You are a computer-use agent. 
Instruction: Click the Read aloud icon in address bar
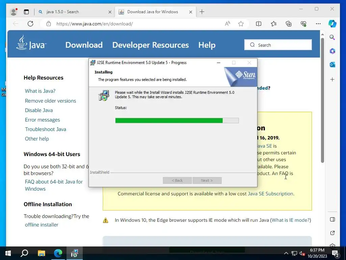click(x=227, y=24)
